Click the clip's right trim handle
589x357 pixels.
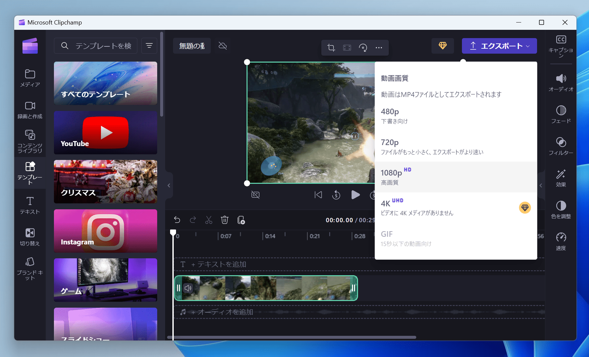point(354,288)
